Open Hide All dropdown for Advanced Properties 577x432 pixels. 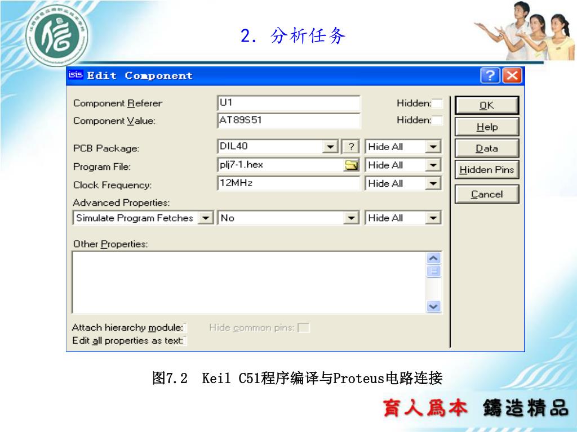(x=433, y=218)
